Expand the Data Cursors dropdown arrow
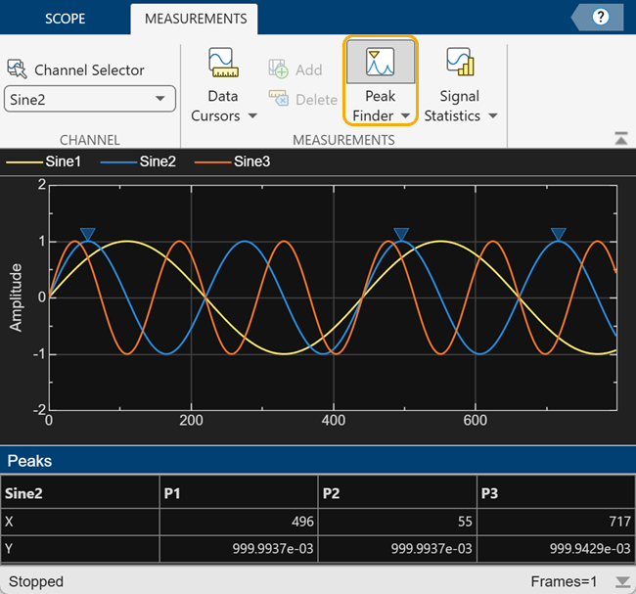Screen dimensions: 636x594 [252, 116]
